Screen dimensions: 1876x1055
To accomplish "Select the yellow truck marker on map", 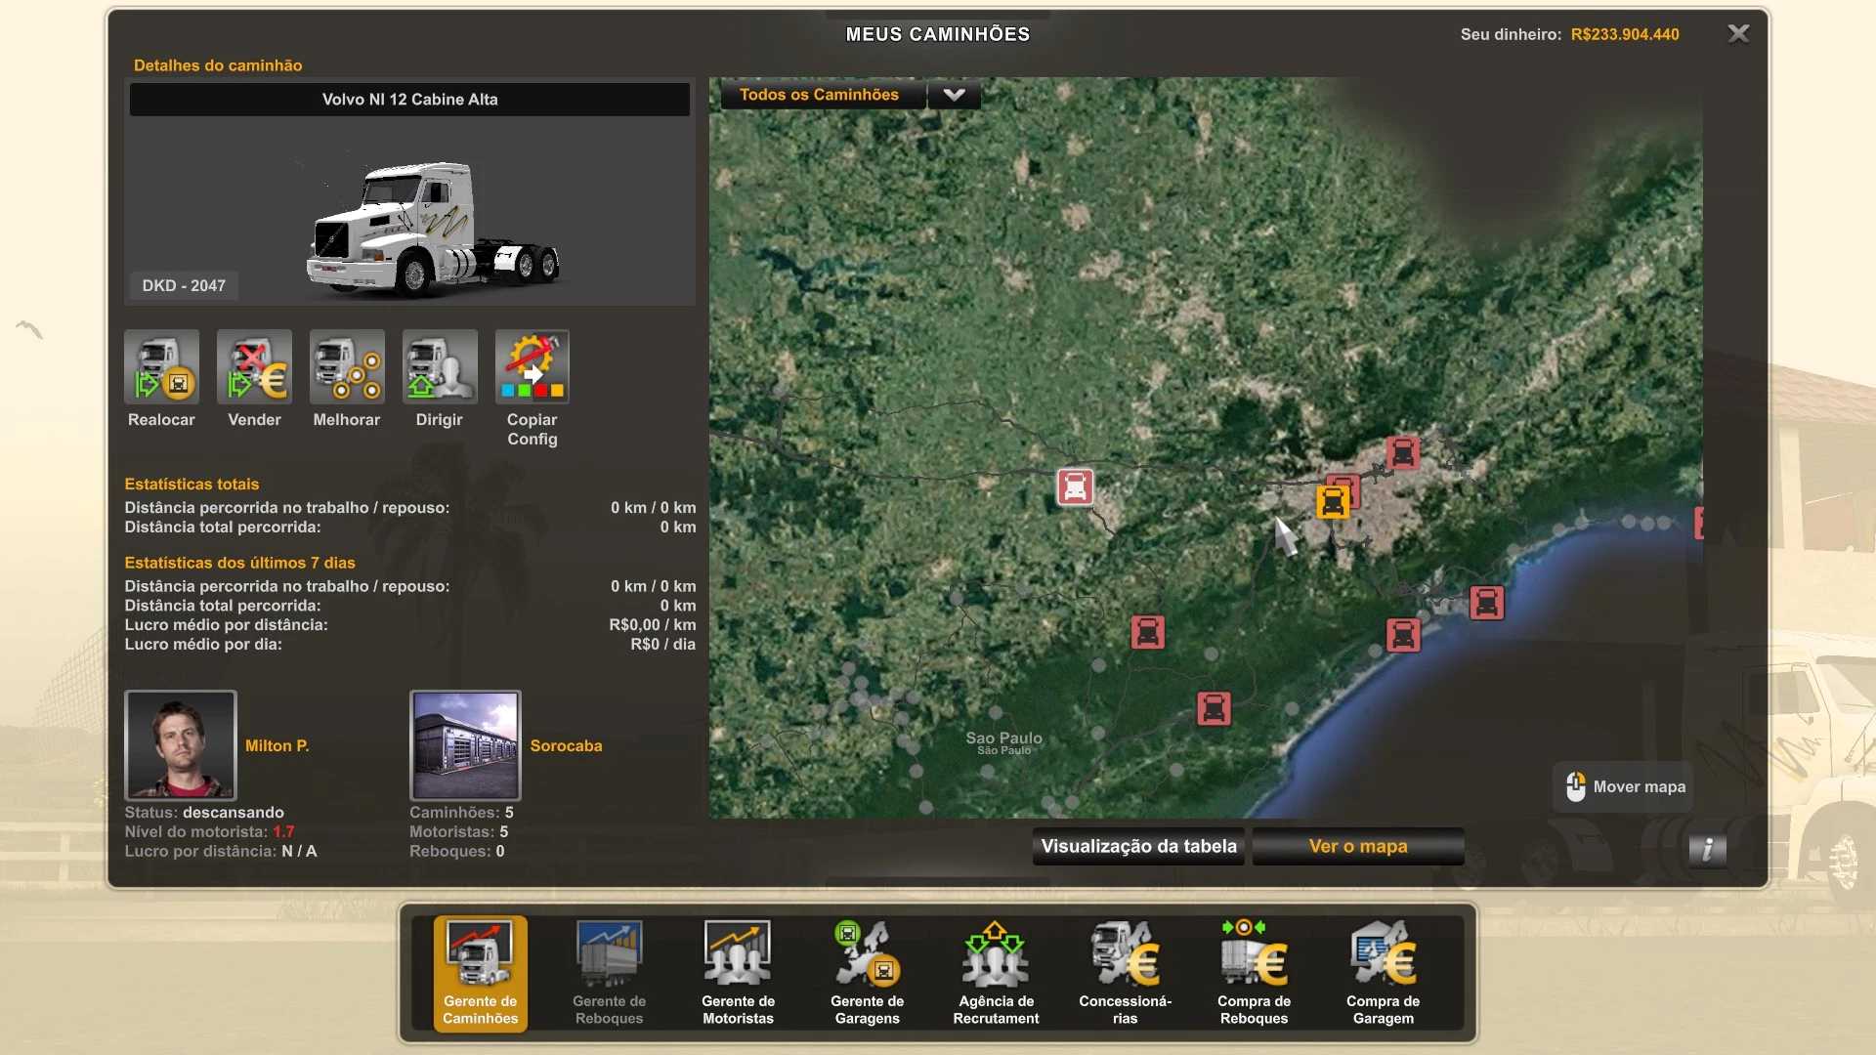I will point(1332,503).
